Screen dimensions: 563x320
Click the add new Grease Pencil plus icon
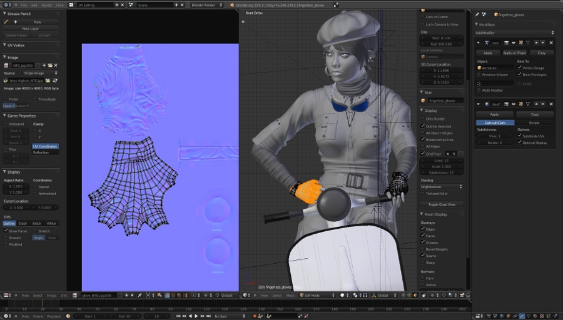tap(15, 22)
